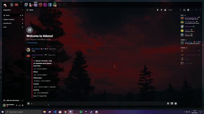Open the GIF picker icon
This screenshot has width=204, height=114.
pyautogui.click(x=172, y=104)
